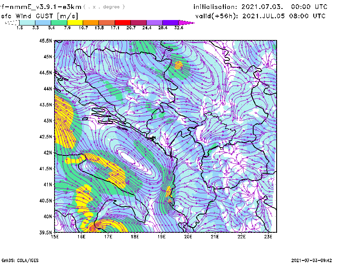
Task: Click the dashed white legend start arrow
Action: click(12, 23)
